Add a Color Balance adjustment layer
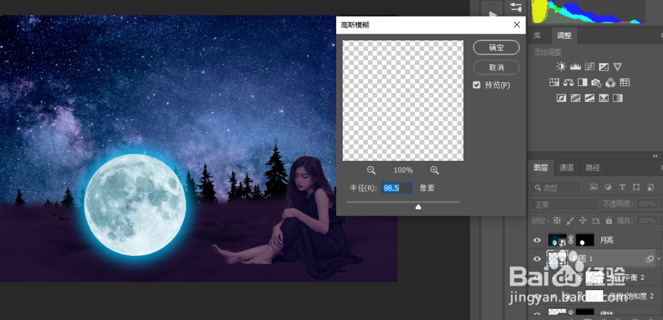 [568, 82]
